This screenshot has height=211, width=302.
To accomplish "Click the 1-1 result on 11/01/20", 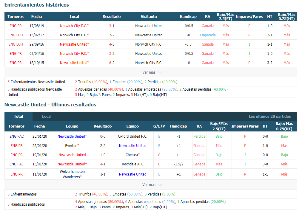I will [103, 174].
